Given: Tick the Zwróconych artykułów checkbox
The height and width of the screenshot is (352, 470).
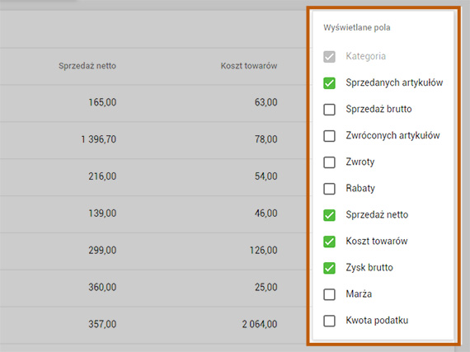Looking at the screenshot, I should pyautogui.click(x=329, y=136).
